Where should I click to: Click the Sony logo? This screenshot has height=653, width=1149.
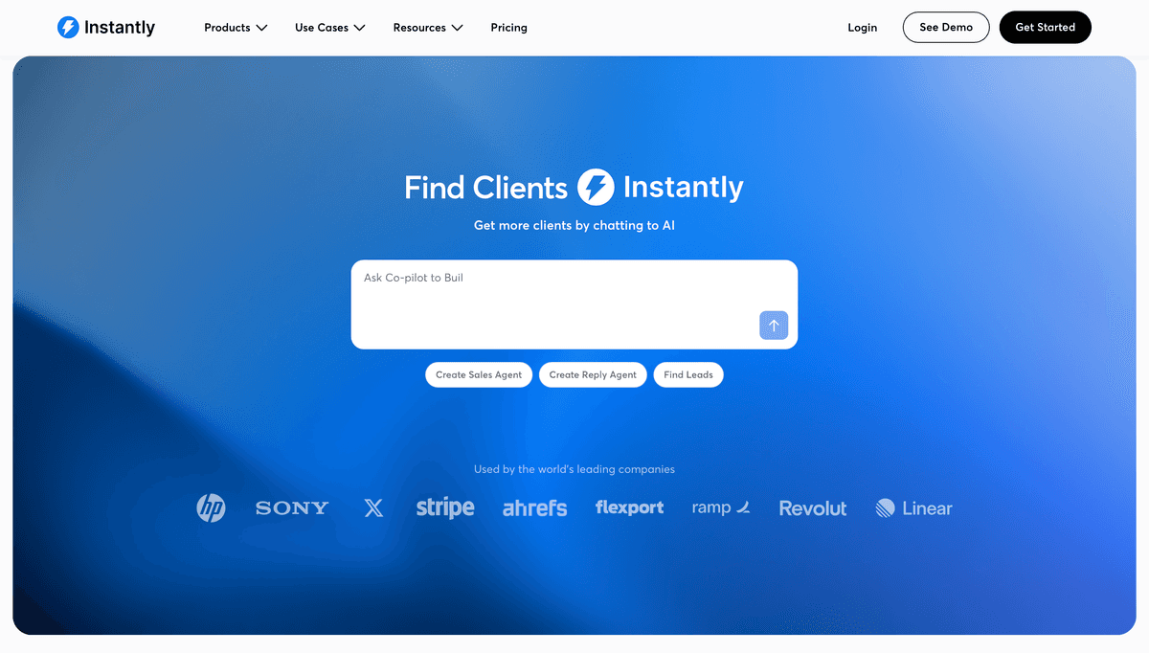[292, 508]
